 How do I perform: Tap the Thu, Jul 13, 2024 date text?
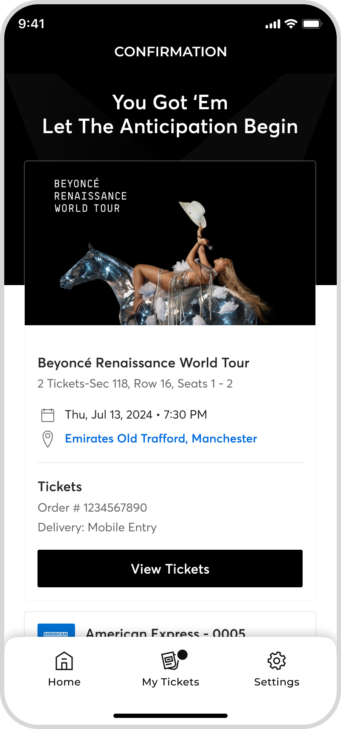click(108, 415)
